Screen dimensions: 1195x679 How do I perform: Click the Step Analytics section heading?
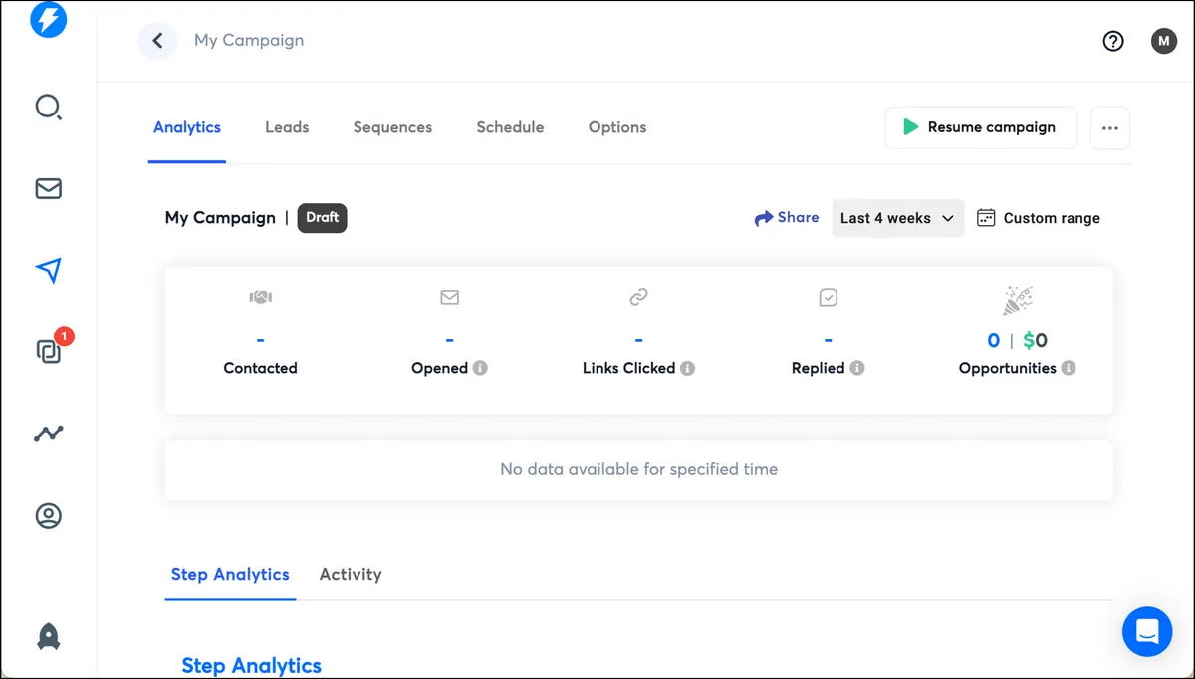coord(251,665)
